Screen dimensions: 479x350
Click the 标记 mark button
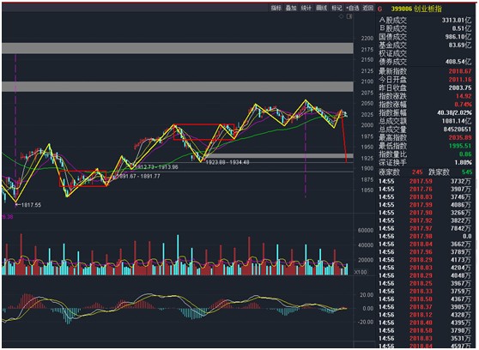tap(337, 8)
